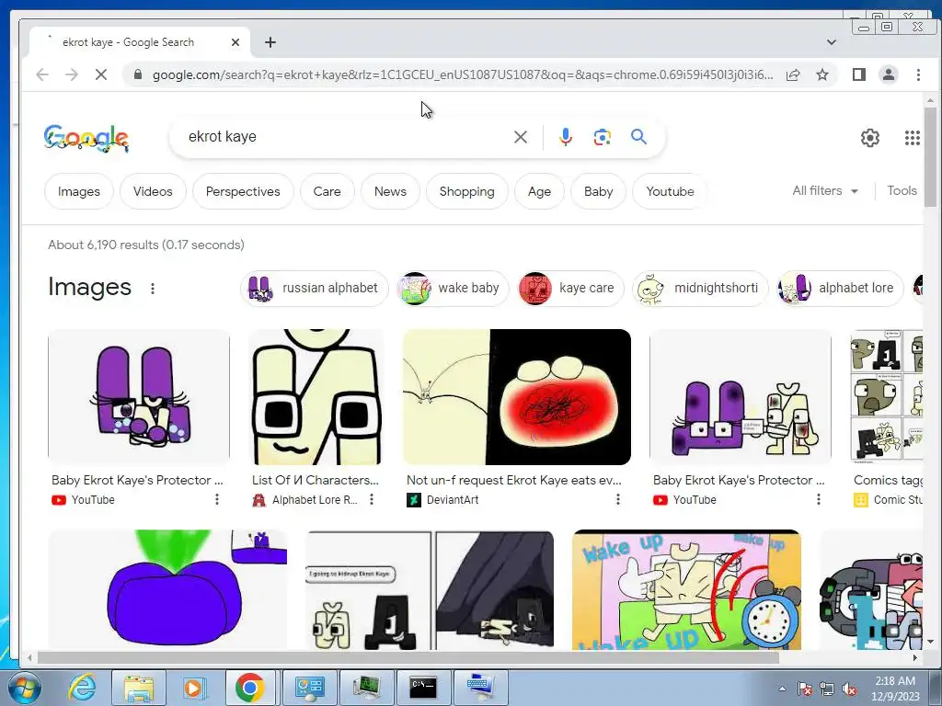Share this page icon in address bar
This screenshot has width=942, height=706.
tap(793, 74)
